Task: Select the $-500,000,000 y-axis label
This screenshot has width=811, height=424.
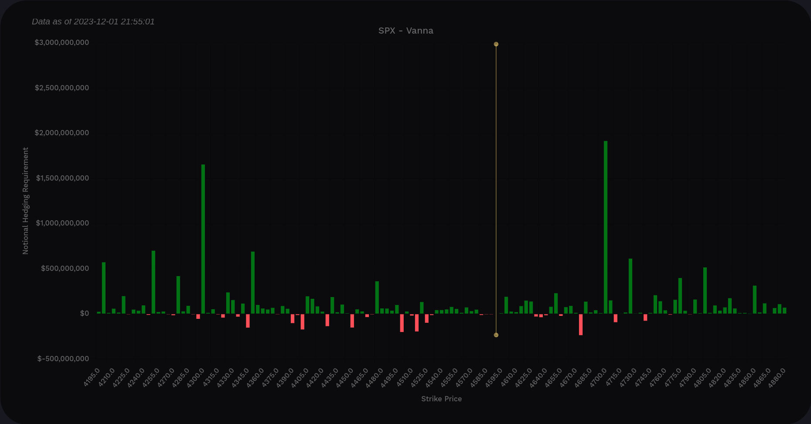Action: (63, 359)
